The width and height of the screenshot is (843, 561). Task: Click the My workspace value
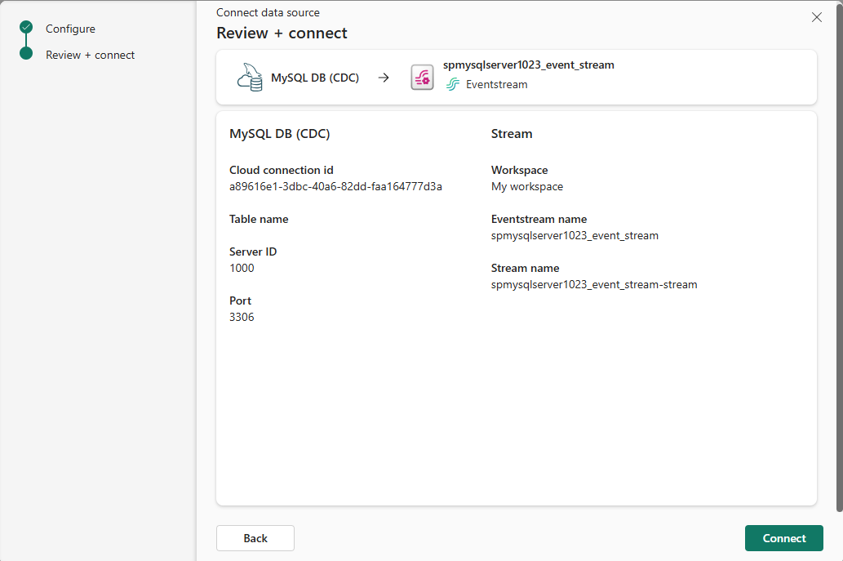526,186
